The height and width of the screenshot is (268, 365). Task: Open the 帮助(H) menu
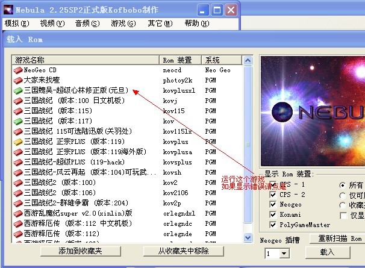click(197, 23)
